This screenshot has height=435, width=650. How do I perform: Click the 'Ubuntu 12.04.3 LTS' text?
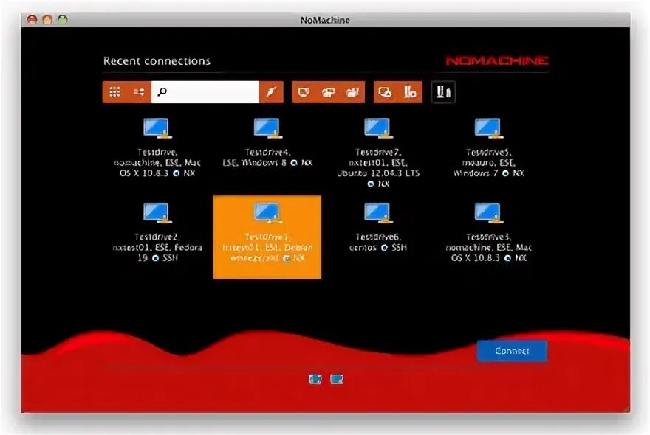pyautogui.click(x=378, y=173)
